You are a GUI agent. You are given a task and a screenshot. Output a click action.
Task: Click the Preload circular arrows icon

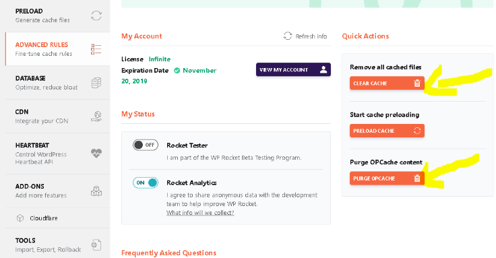point(96,15)
